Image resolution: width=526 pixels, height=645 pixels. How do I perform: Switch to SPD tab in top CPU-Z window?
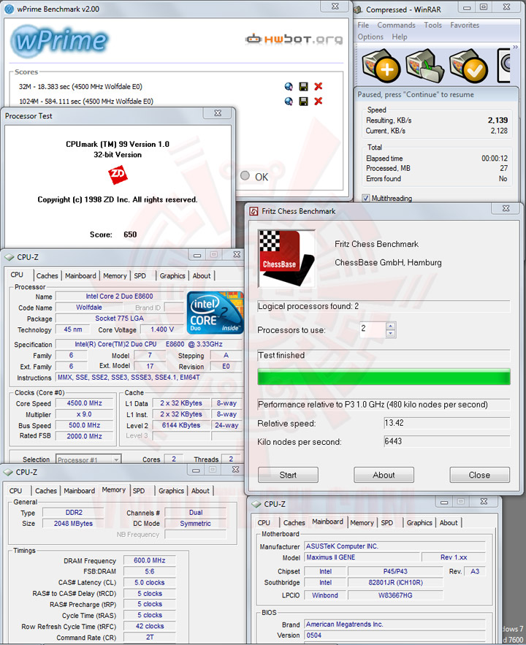point(140,275)
